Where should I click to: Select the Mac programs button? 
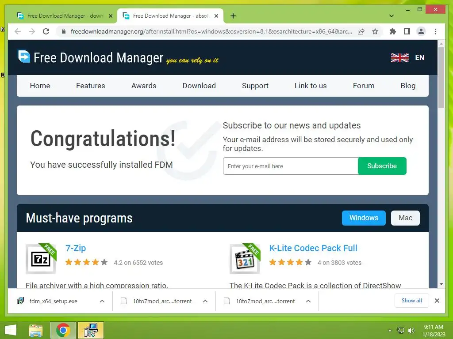point(405,218)
